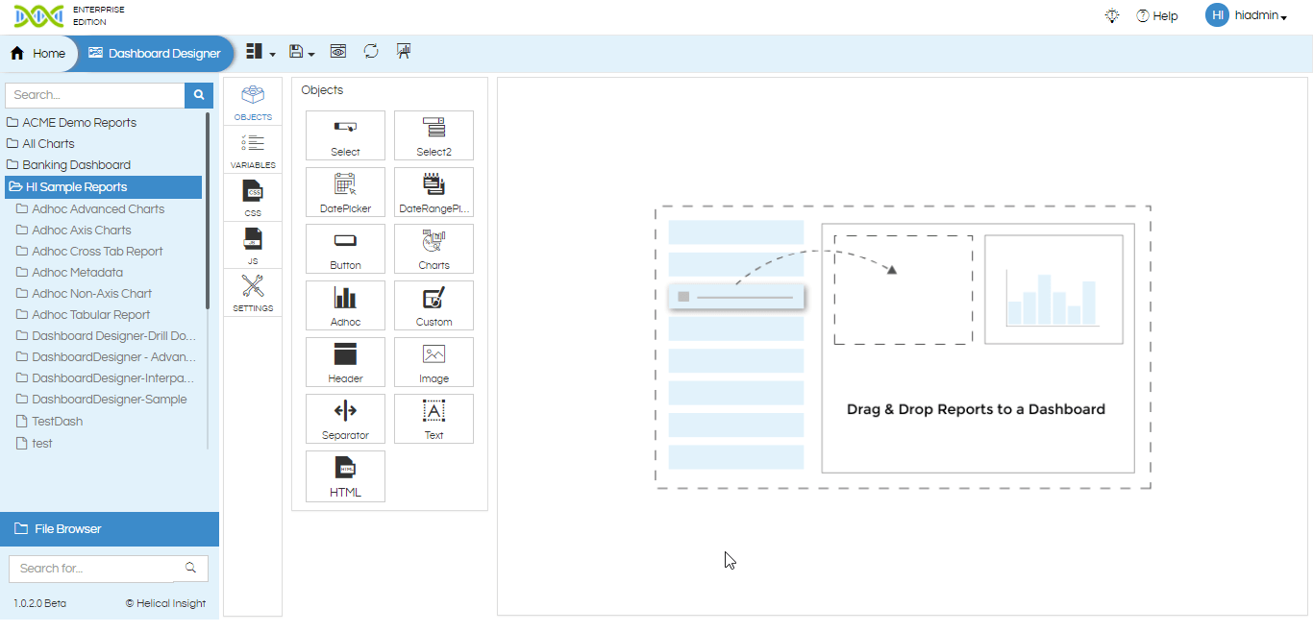
Task: Select the TestDash file
Action: point(50,422)
